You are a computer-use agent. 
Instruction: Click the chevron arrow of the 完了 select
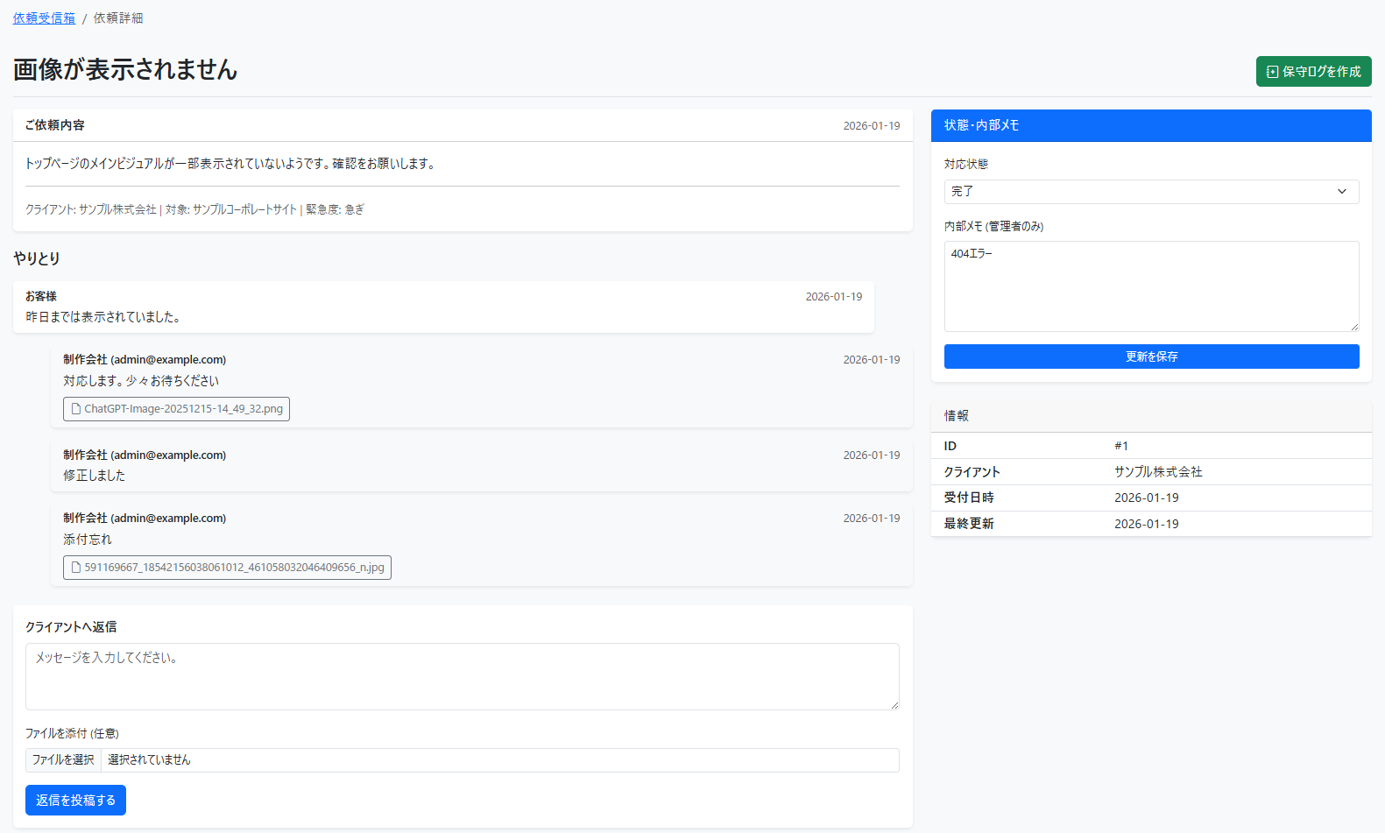click(1341, 192)
